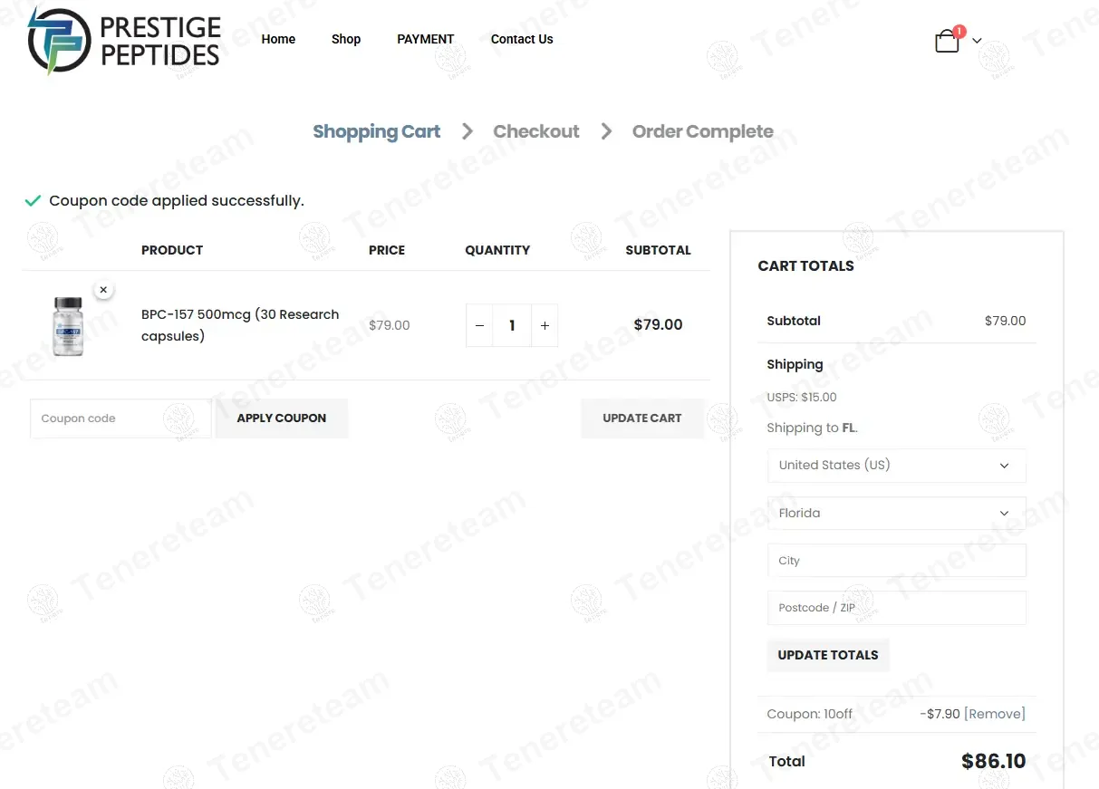Image resolution: width=1099 pixels, height=789 pixels.
Task: Focus the Coupon code field
Action: [121, 419]
